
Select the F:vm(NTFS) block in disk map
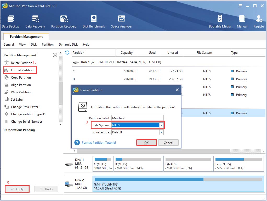(x=238, y=164)
